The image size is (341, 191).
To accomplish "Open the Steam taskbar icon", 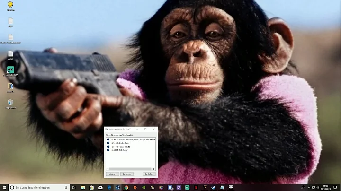I will click(x=213, y=187).
